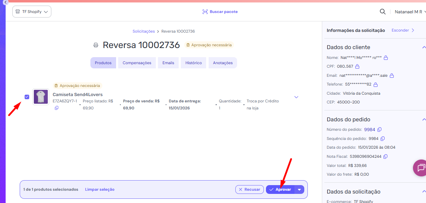Open the Histórico tab
This screenshot has width=426, height=203.
(193, 63)
